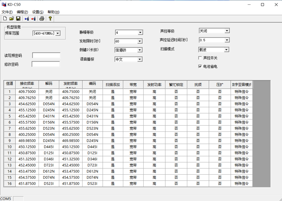Open the 语音播报 language dropdown
The height and width of the screenshot is (201, 282).
click(140, 60)
